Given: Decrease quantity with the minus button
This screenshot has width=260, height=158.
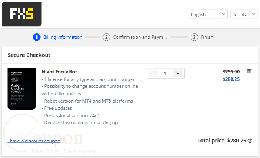Looking at the screenshot, I should click(x=153, y=73).
